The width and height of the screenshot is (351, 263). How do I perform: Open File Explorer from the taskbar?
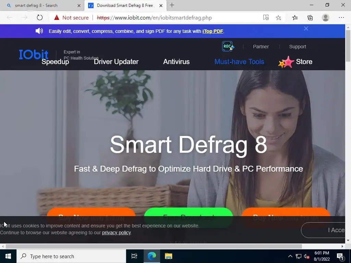tap(168, 256)
